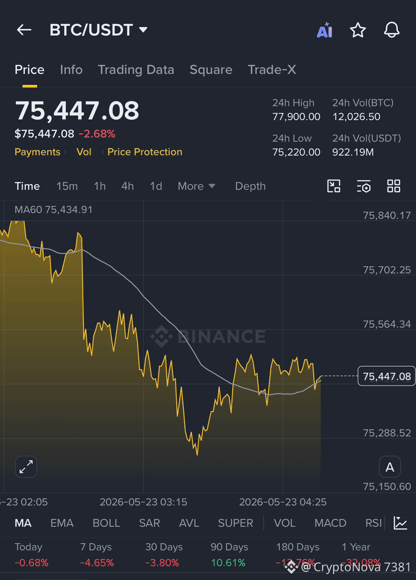Open picture-in-picture chart icon

334,186
